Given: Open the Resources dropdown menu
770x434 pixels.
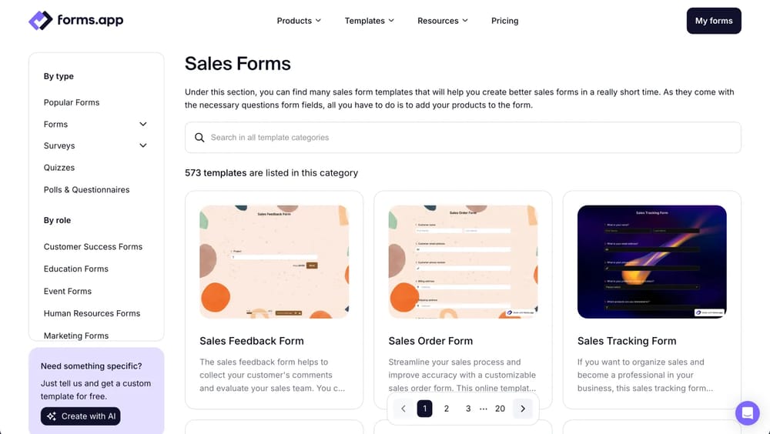Looking at the screenshot, I should (442, 21).
